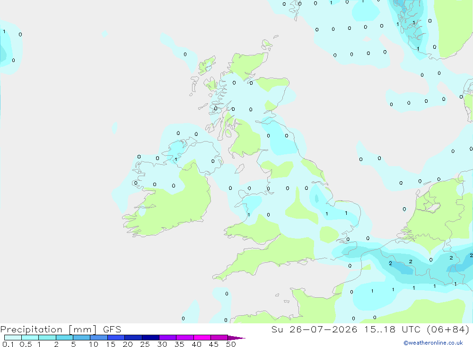Select the legend color between 1 and 2

[x=47, y=338]
